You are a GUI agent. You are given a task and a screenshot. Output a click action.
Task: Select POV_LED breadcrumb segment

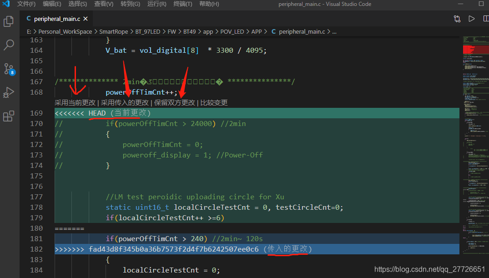tap(232, 32)
